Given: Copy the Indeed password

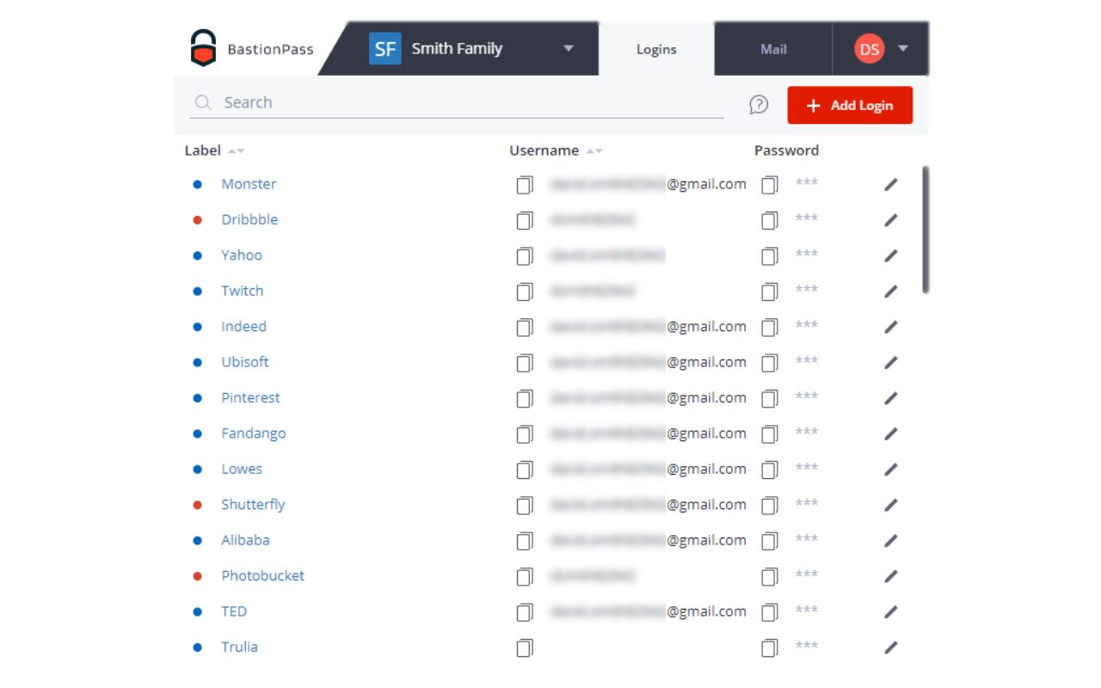Looking at the screenshot, I should 770,327.
